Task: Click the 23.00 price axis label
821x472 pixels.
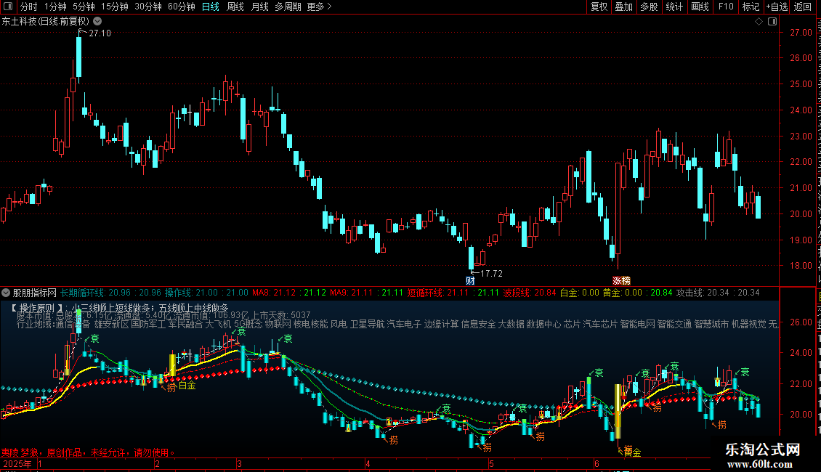Action: (801, 136)
